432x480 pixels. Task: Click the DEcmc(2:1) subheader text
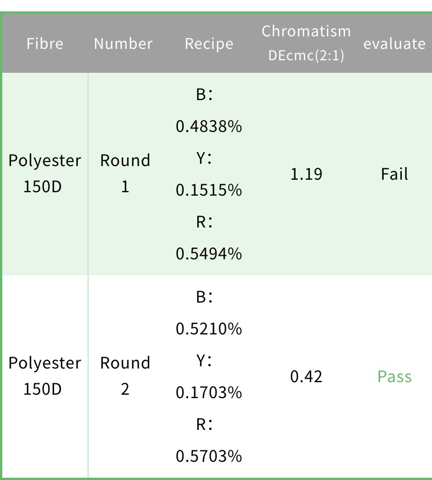coord(306,56)
